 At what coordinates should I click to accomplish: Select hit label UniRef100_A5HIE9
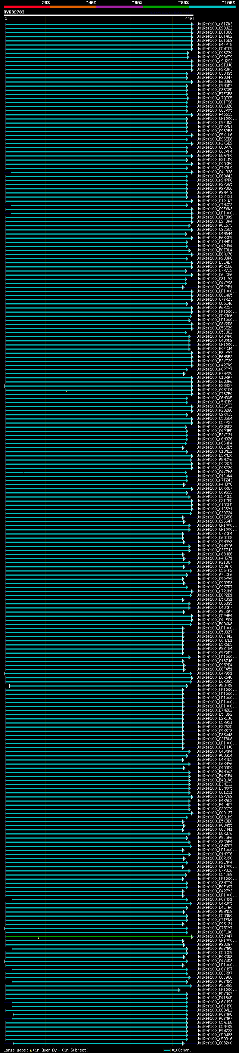[214, 402]
